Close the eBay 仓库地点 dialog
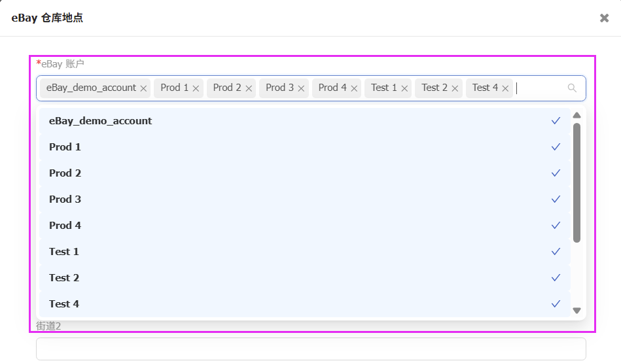Viewport: 621px width, 363px height. (604, 18)
